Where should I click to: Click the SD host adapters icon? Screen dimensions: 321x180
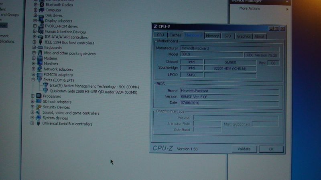click(x=39, y=101)
